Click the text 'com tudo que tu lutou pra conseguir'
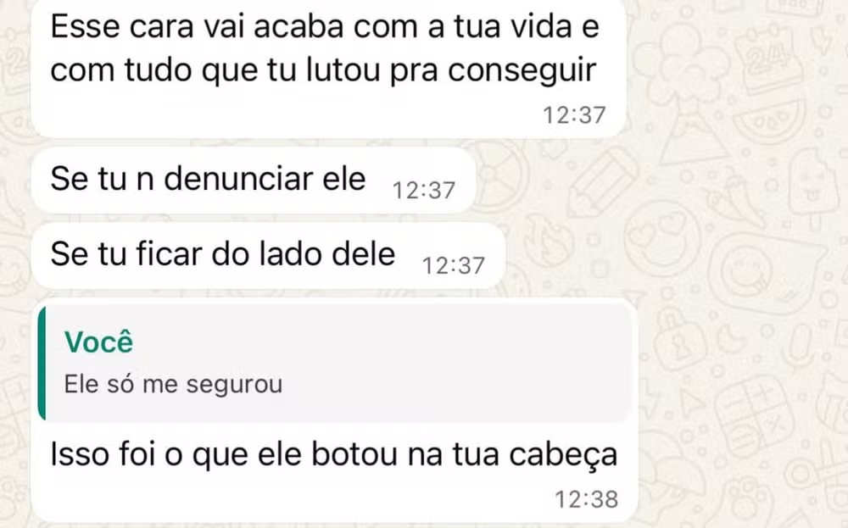This screenshot has width=848, height=528. coord(323,70)
